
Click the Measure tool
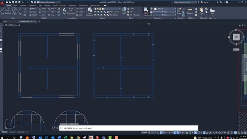pyautogui.click(x=190, y=11)
